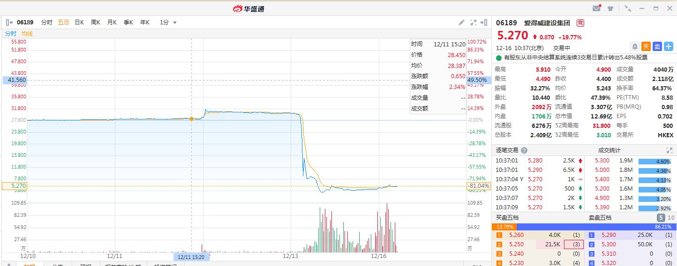Expand the chart to full screen
This screenshot has width=677, height=266.
tap(473, 22)
